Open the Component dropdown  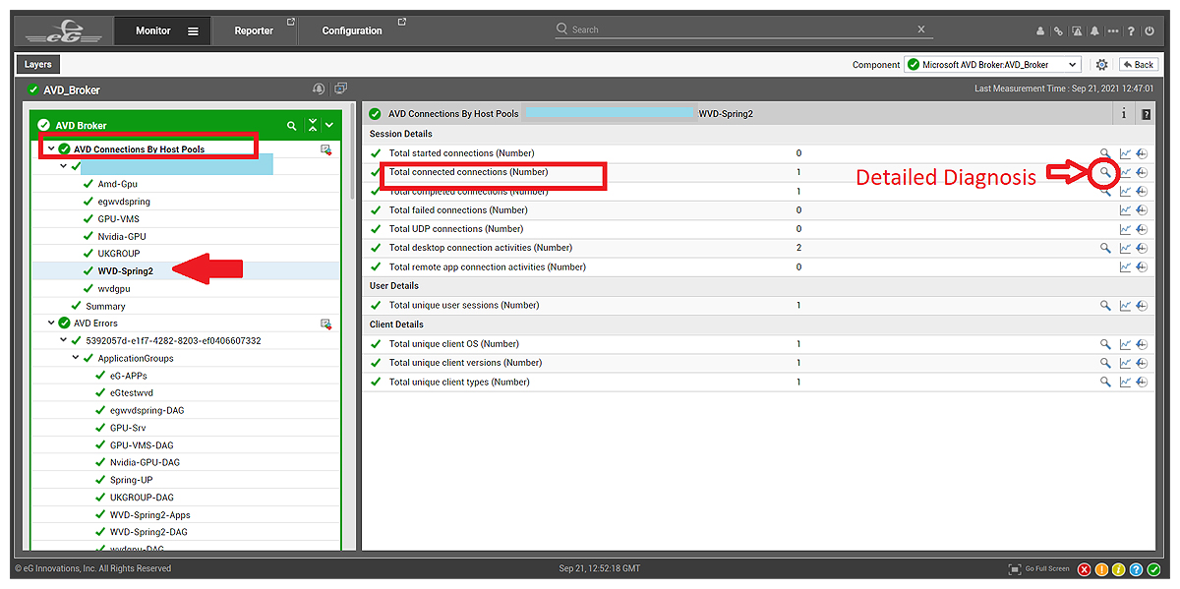click(992, 65)
